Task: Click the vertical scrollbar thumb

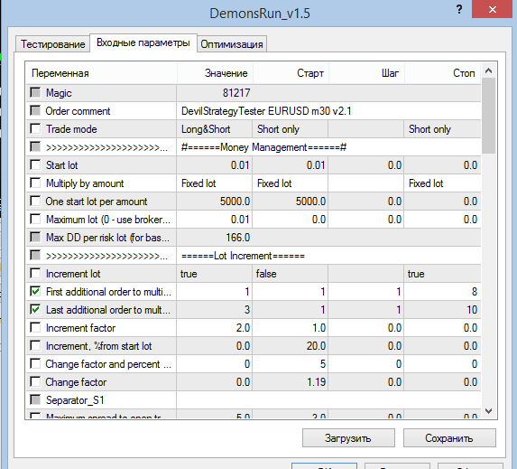Action: click(489, 116)
